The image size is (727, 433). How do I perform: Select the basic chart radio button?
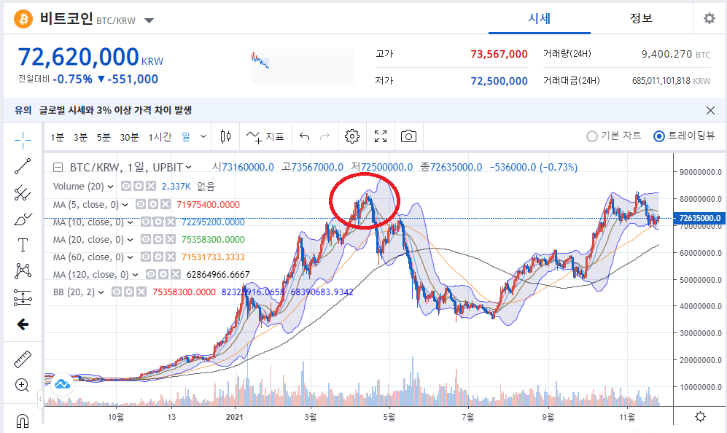(x=591, y=136)
